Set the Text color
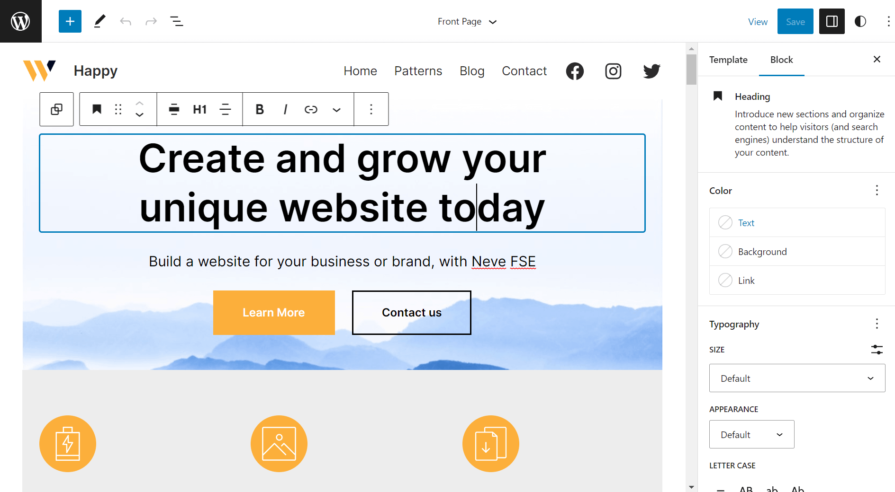This screenshot has height=492, width=895. pos(797,222)
